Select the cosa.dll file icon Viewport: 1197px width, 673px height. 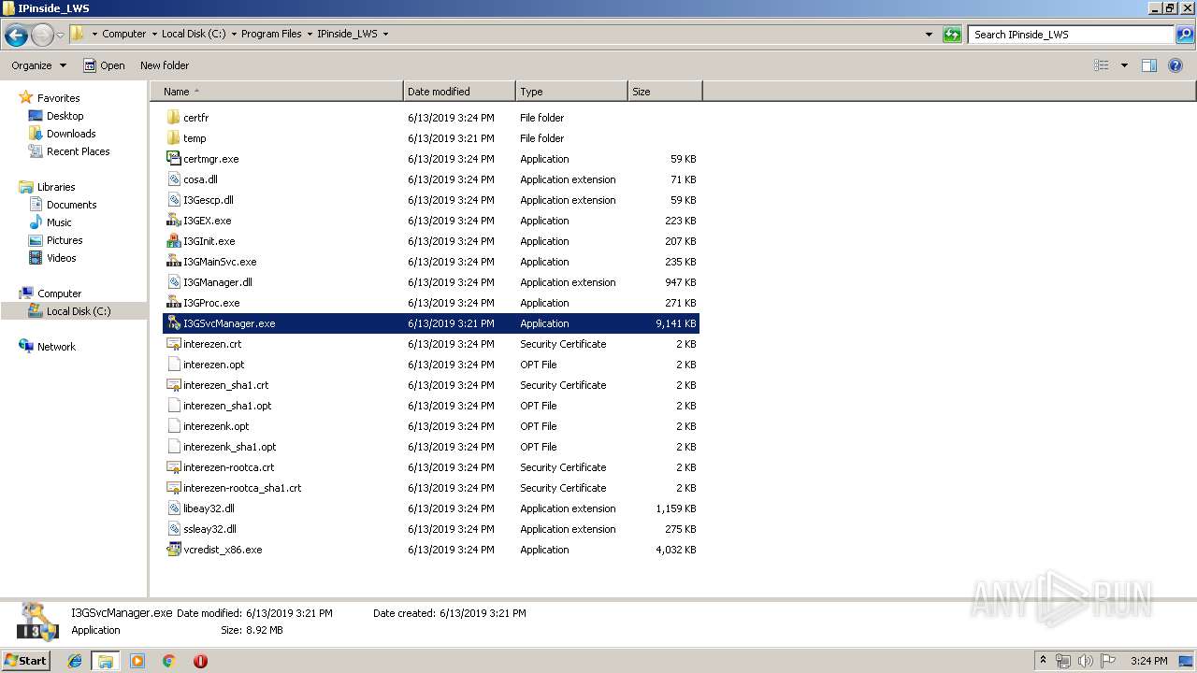click(173, 179)
